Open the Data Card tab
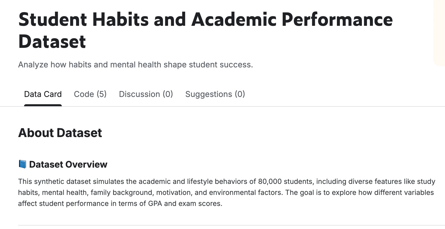The height and width of the screenshot is (229, 445). (43, 94)
